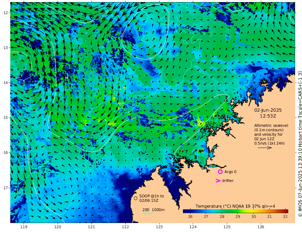Click the temperature color bar
This screenshot has height=233, width=302.
coord(235,211)
